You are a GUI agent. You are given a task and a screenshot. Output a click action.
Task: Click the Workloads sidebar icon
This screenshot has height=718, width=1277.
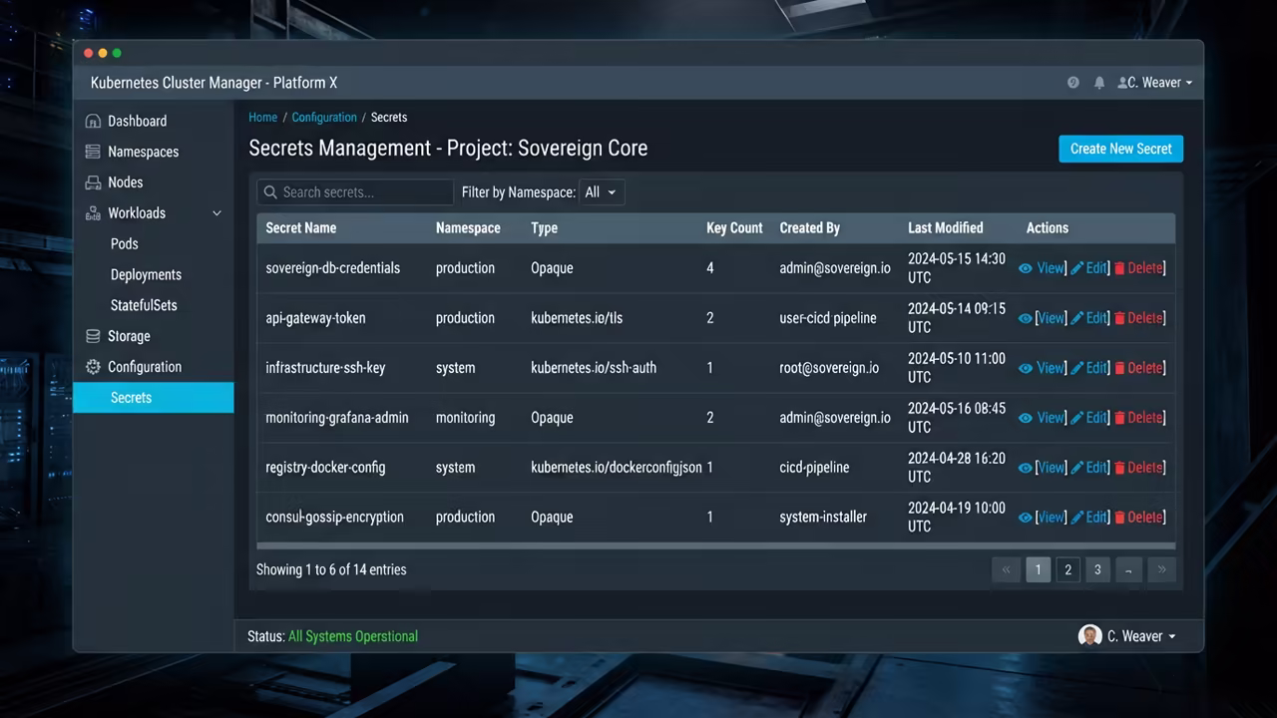pos(93,213)
